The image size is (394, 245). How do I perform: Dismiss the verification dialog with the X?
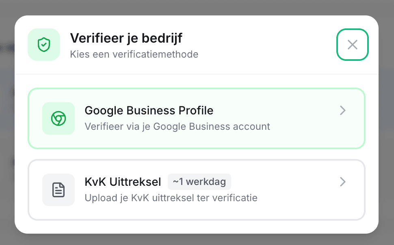point(352,45)
